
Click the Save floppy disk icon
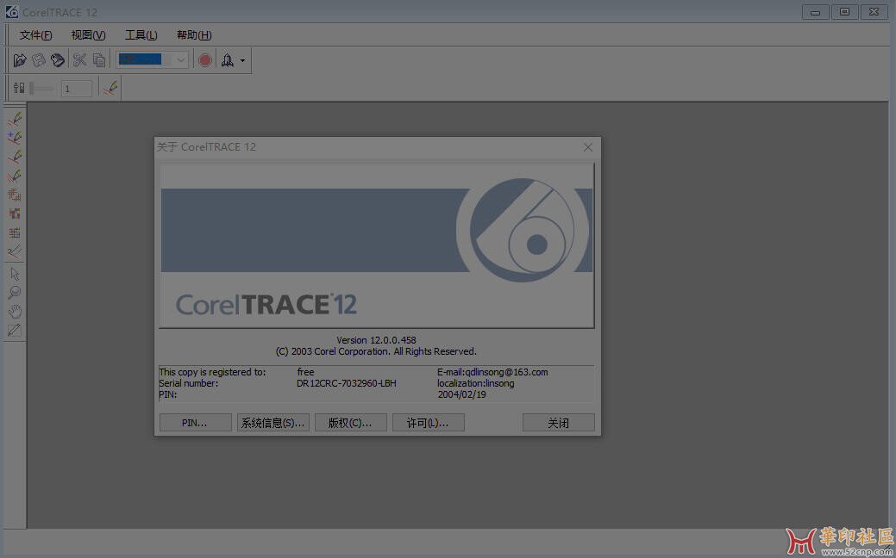coord(39,60)
